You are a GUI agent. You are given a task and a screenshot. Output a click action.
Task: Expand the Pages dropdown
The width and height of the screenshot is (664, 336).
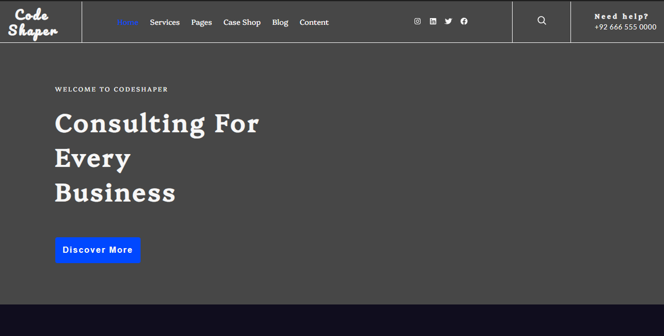pos(201,22)
